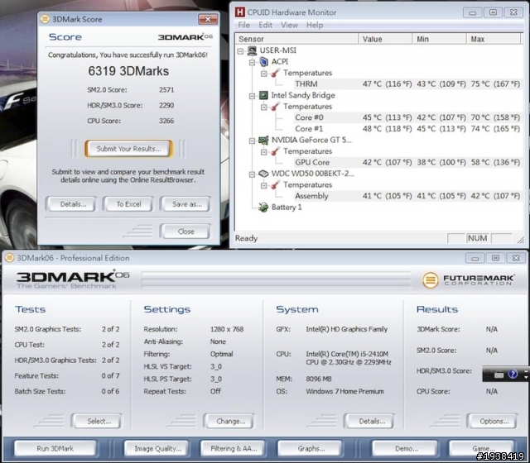
Task: Collapse the ACPI tree node
Action: (x=252, y=63)
